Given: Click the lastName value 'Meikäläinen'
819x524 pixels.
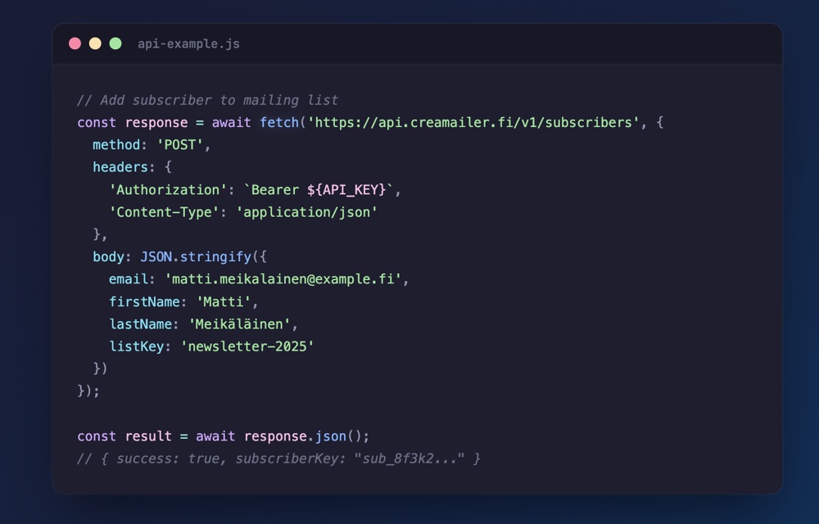Looking at the screenshot, I should pyautogui.click(x=239, y=324).
